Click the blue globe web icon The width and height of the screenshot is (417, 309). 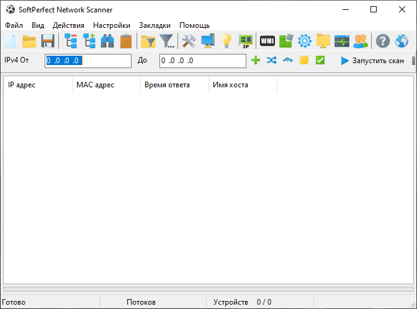[x=401, y=41]
